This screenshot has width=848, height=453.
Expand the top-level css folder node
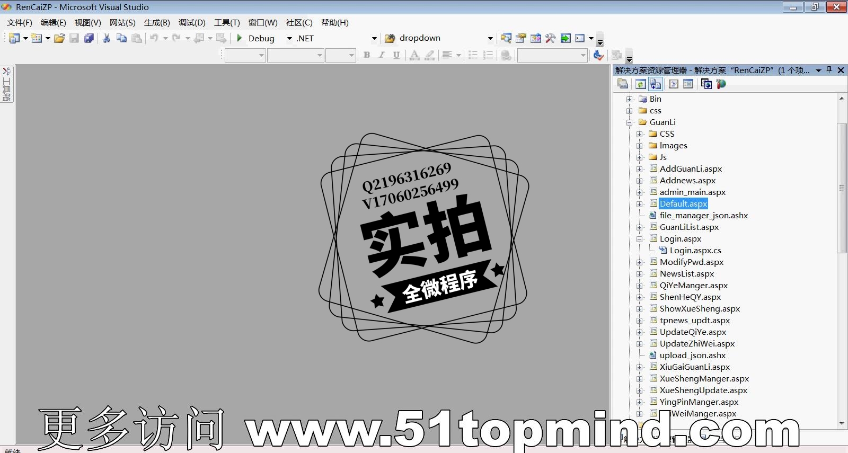pyautogui.click(x=630, y=111)
